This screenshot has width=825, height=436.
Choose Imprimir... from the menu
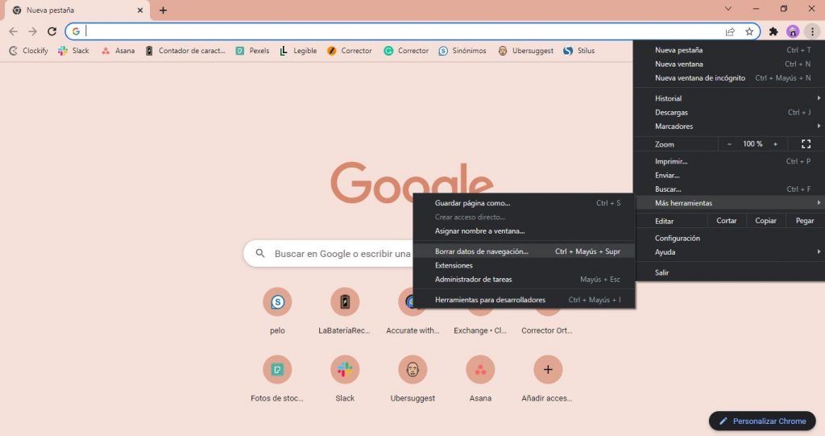coord(728,161)
